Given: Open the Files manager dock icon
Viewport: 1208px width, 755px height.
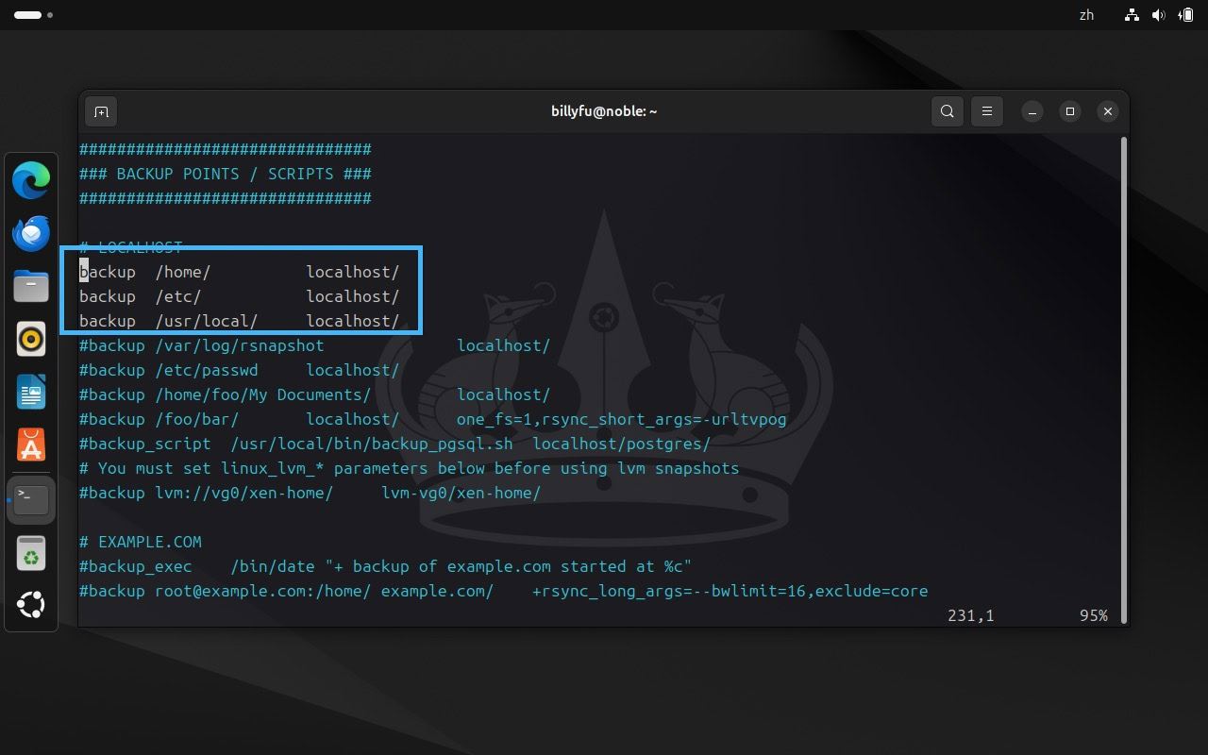Looking at the screenshot, I should click(x=31, y=286).
